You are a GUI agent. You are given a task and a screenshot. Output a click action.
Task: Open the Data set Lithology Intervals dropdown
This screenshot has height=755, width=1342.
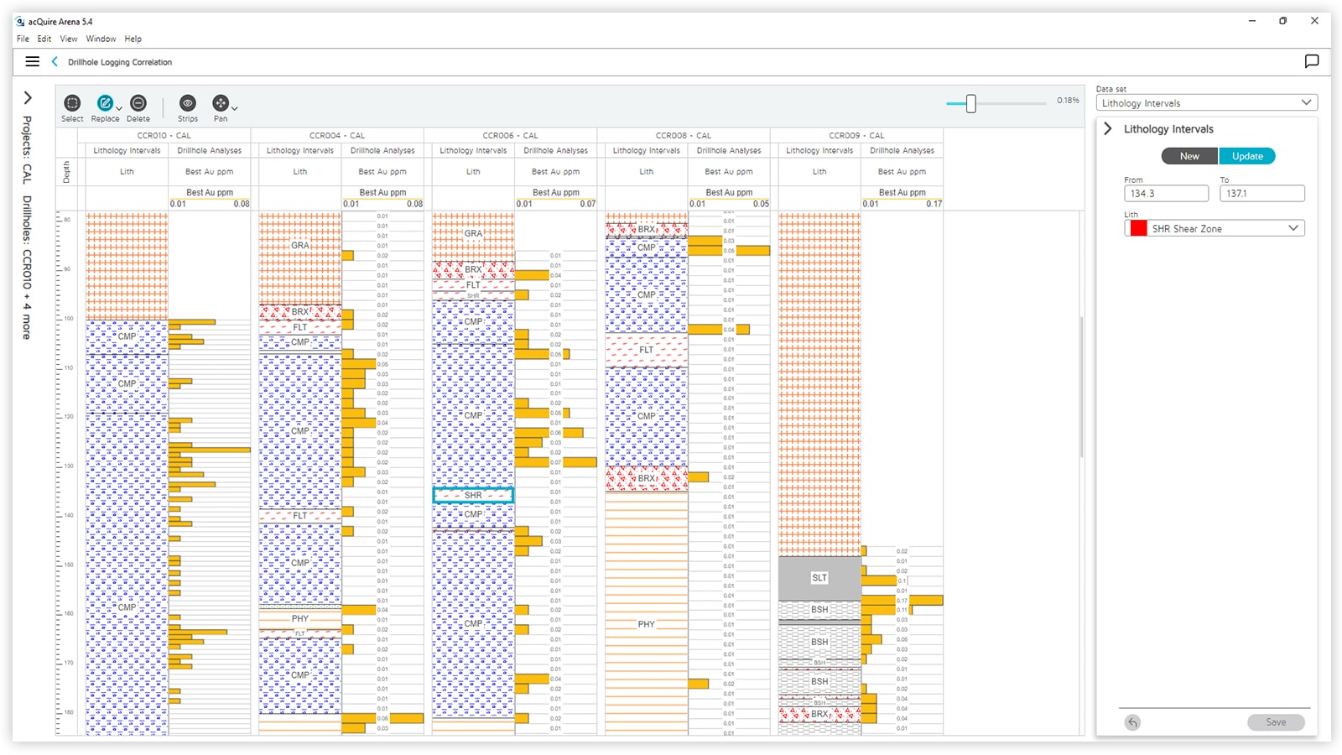(1206, 103)
